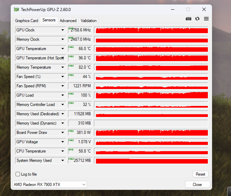231x196 pixels.
Task: Click the 310 MB dynamic memory value
Action: pos(80,123)
